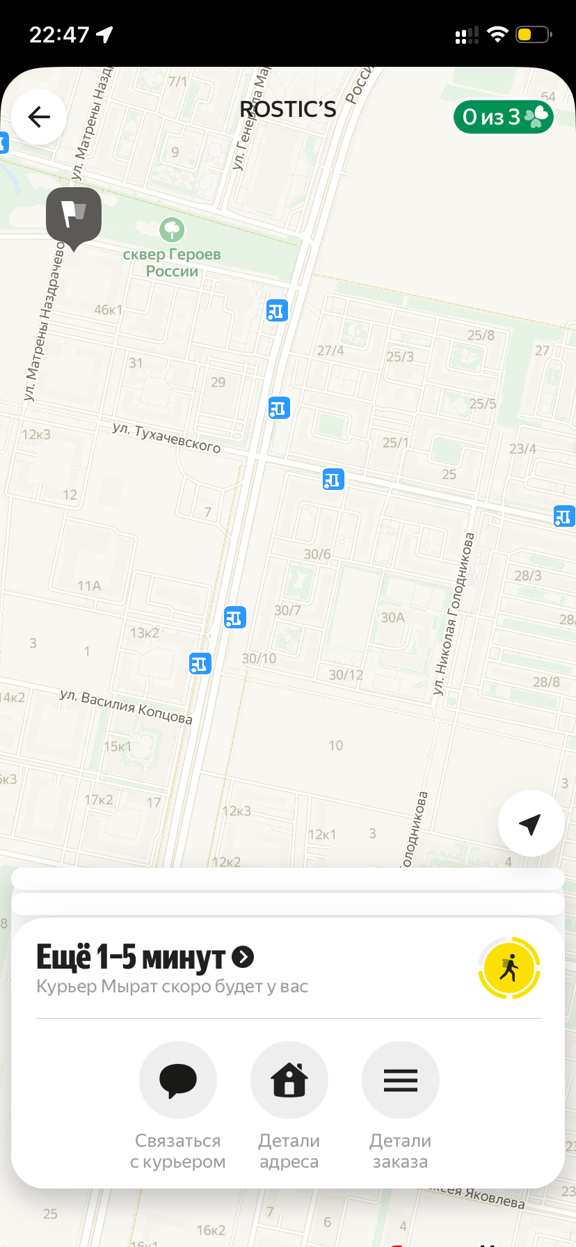The height and width of the screenshot is (1247, 576).
Task: Open address details house icon
Action: 289,1080
